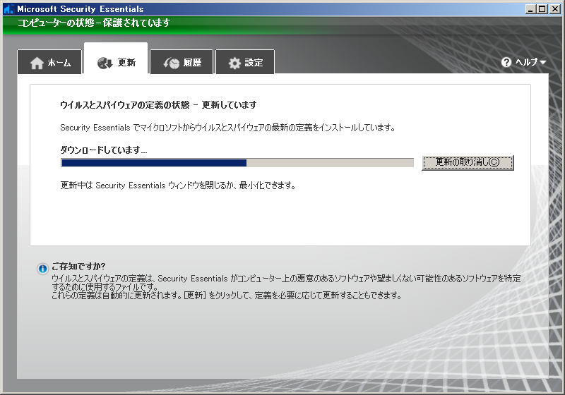Click the question mark help icon

pos(506,62)
